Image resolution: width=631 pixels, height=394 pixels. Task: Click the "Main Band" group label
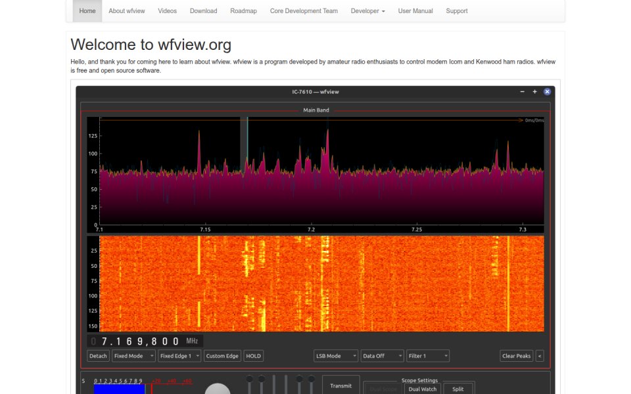tap(316, 110)
